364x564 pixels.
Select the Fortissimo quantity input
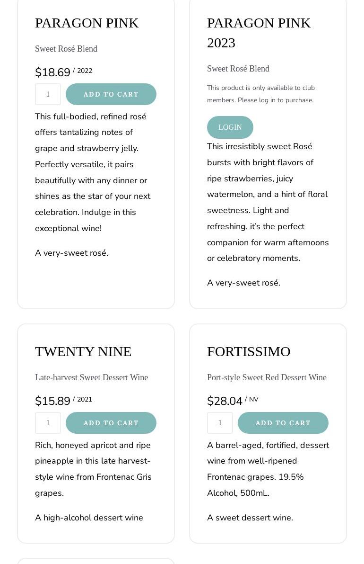tap(220, 423)
